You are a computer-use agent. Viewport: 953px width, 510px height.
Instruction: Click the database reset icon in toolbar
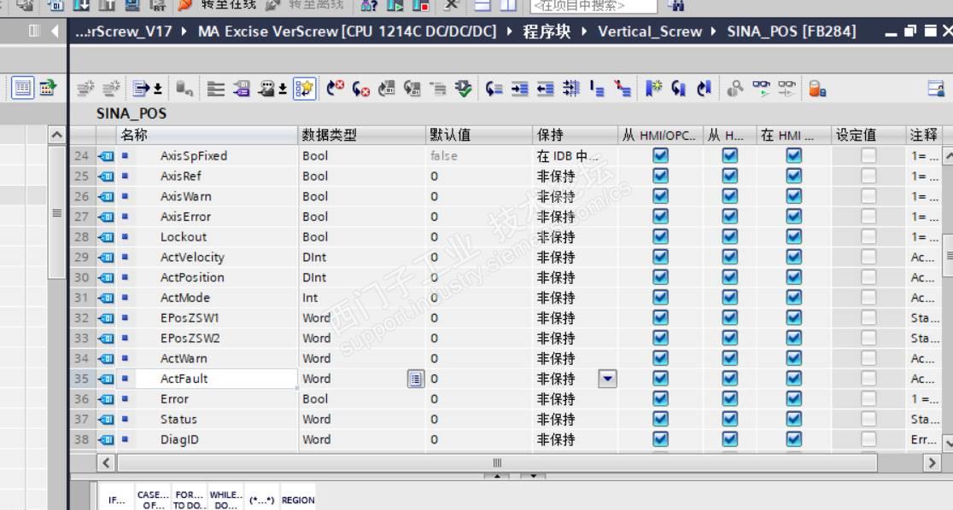click(184, 90)
